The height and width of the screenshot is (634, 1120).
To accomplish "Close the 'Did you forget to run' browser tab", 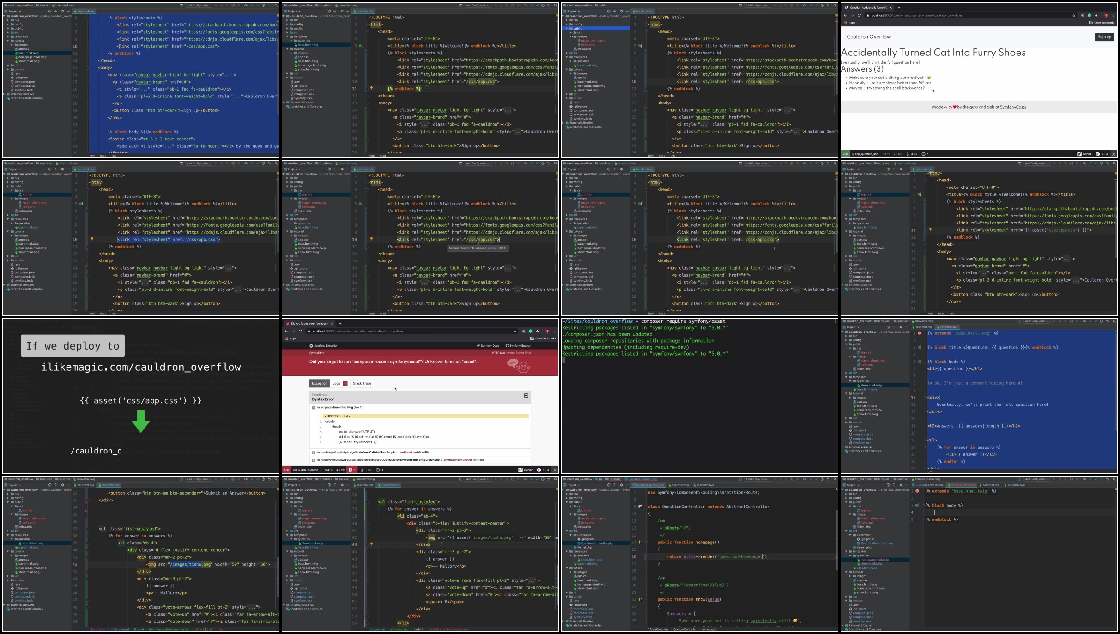I will [332, 323].
